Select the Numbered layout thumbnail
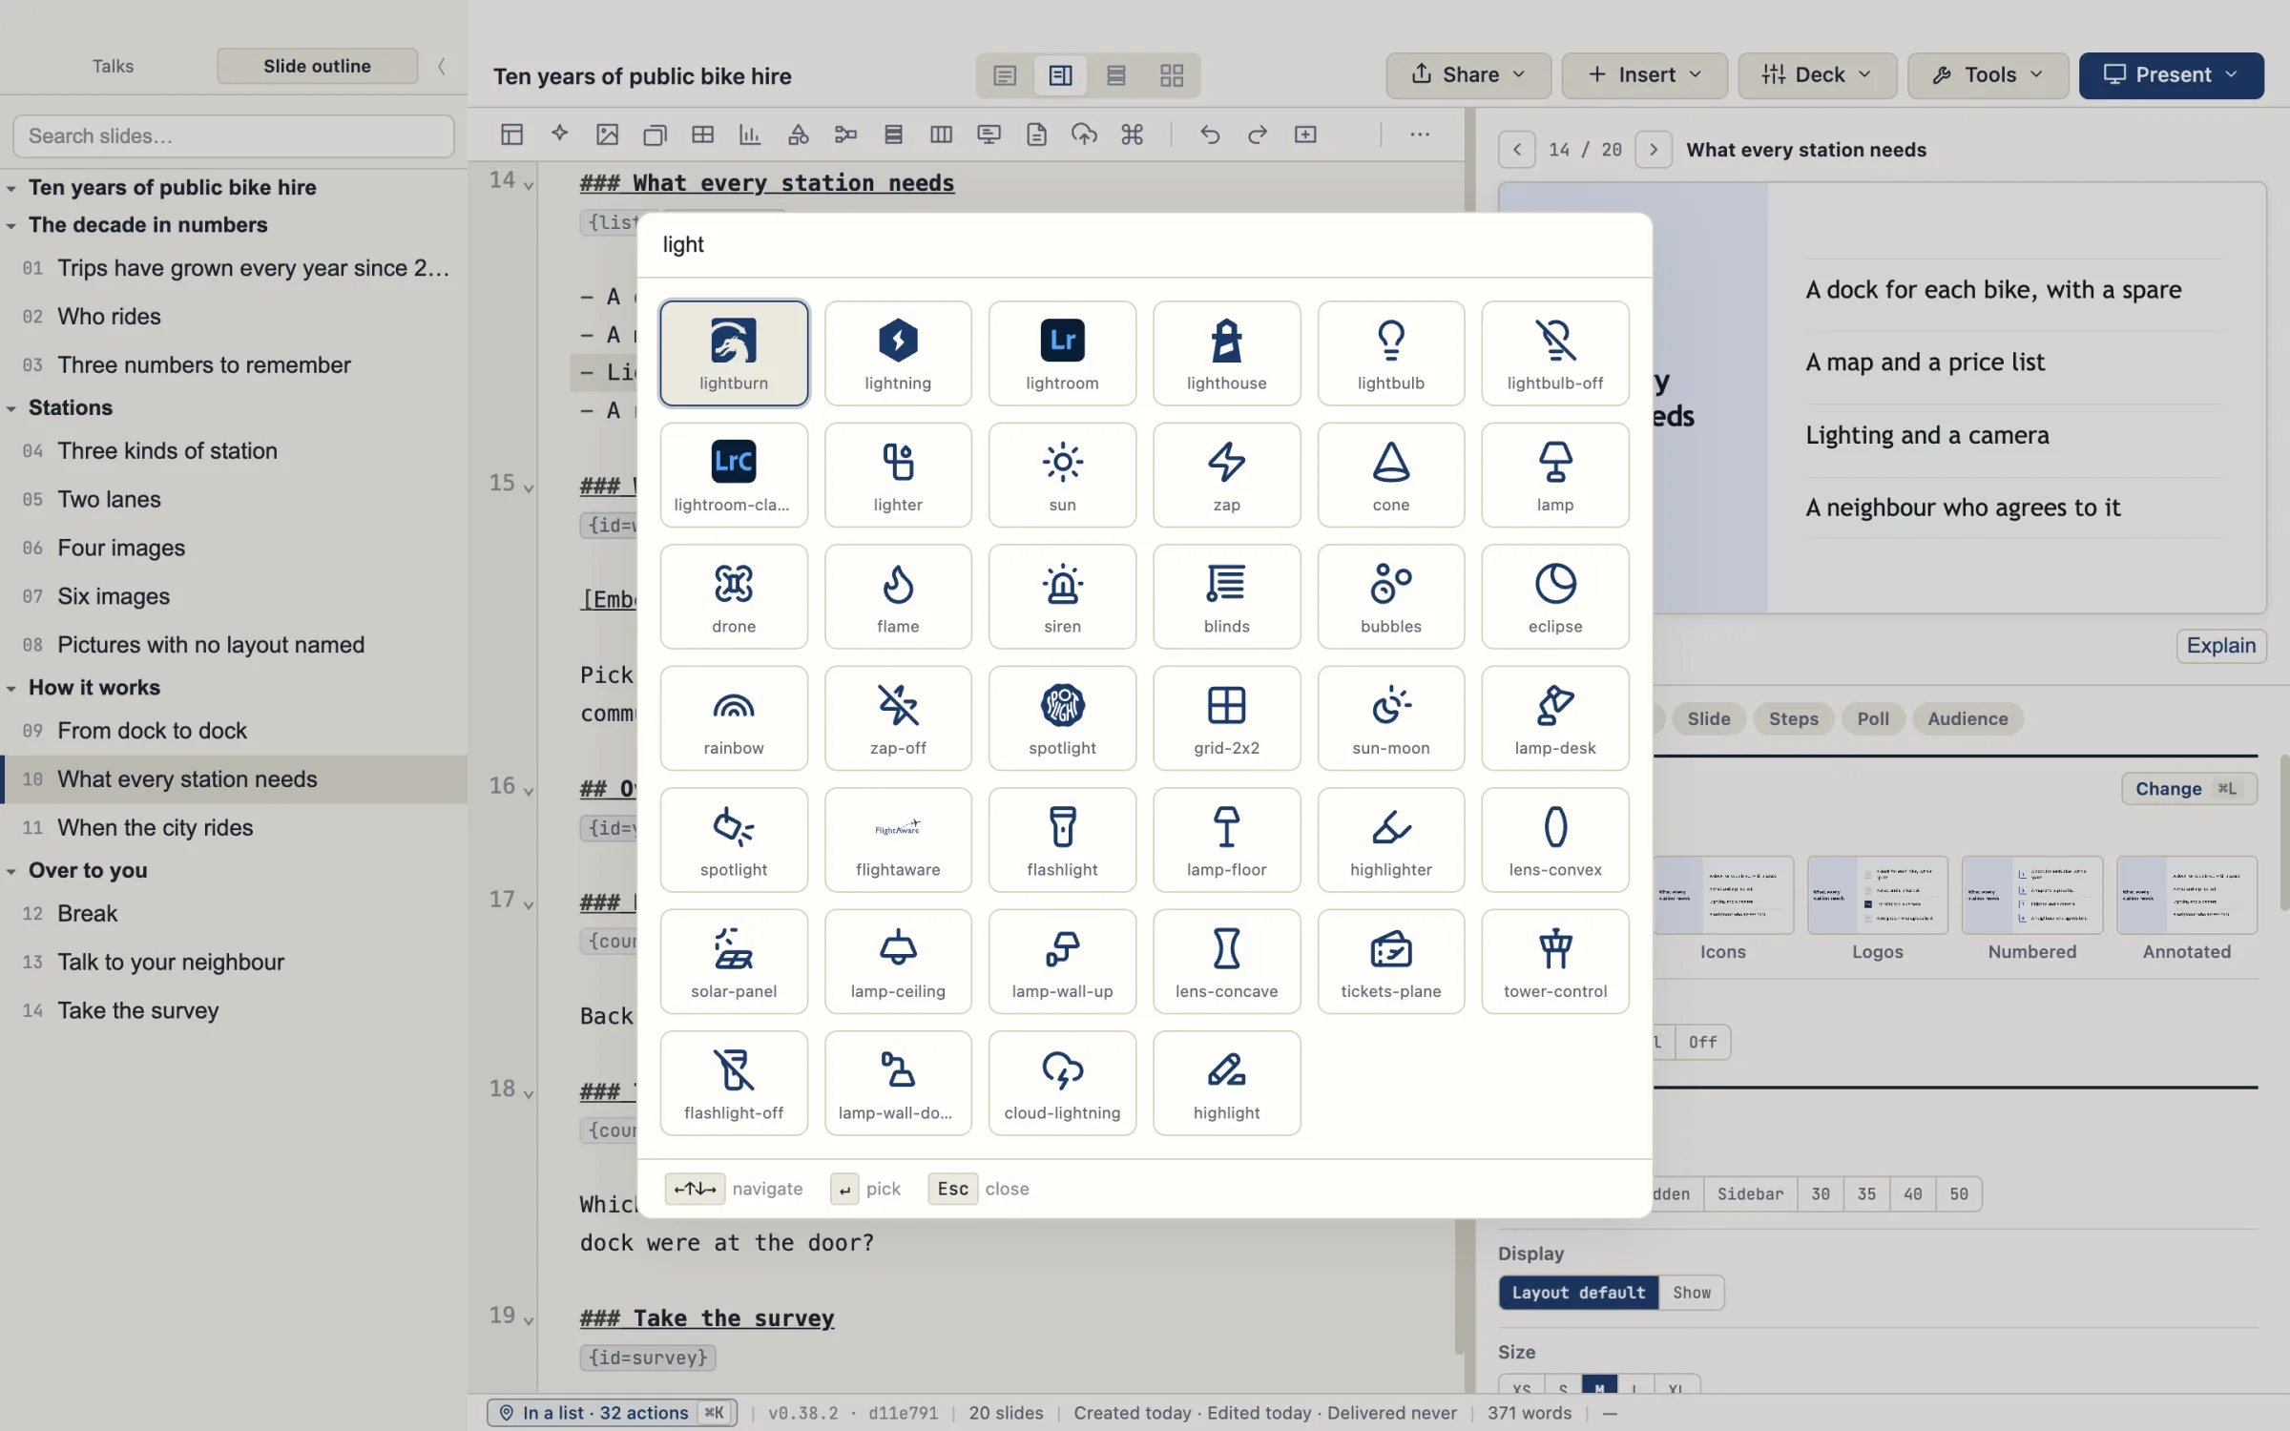Image resolution: width=2290 pixels, height=1431 pixels. click(2031, 908)
